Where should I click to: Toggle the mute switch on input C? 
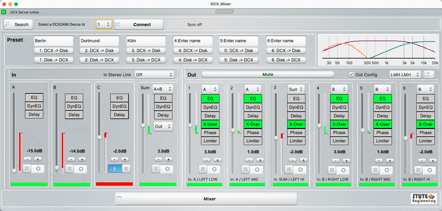point(119,169)
